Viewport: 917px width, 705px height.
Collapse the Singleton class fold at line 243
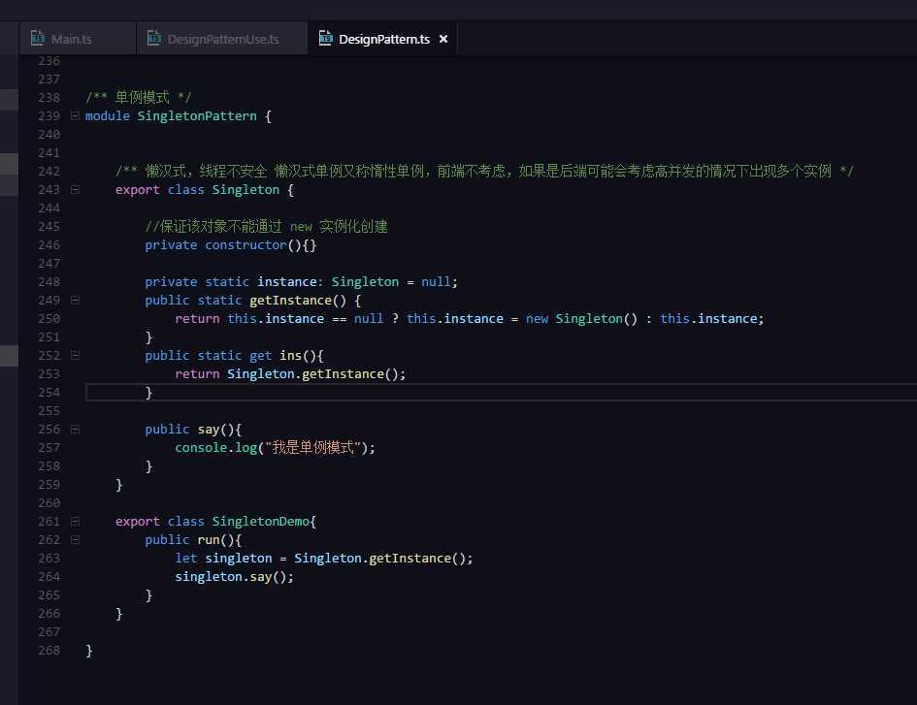click(x=75, y=189)
